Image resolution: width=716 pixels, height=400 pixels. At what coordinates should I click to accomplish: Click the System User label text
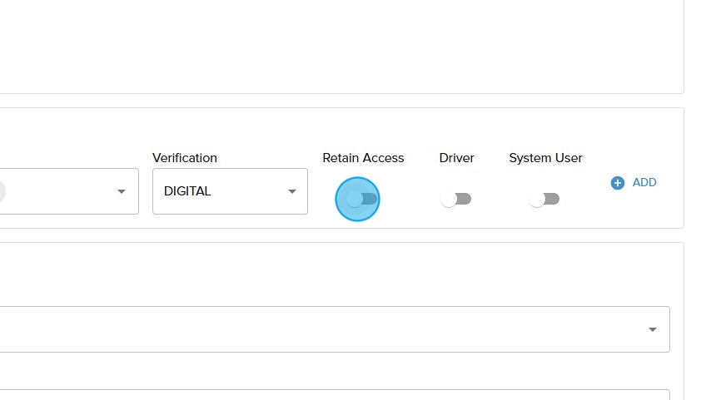[545, 158]
